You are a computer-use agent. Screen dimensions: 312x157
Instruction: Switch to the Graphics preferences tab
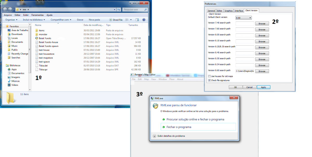(229, 11)
